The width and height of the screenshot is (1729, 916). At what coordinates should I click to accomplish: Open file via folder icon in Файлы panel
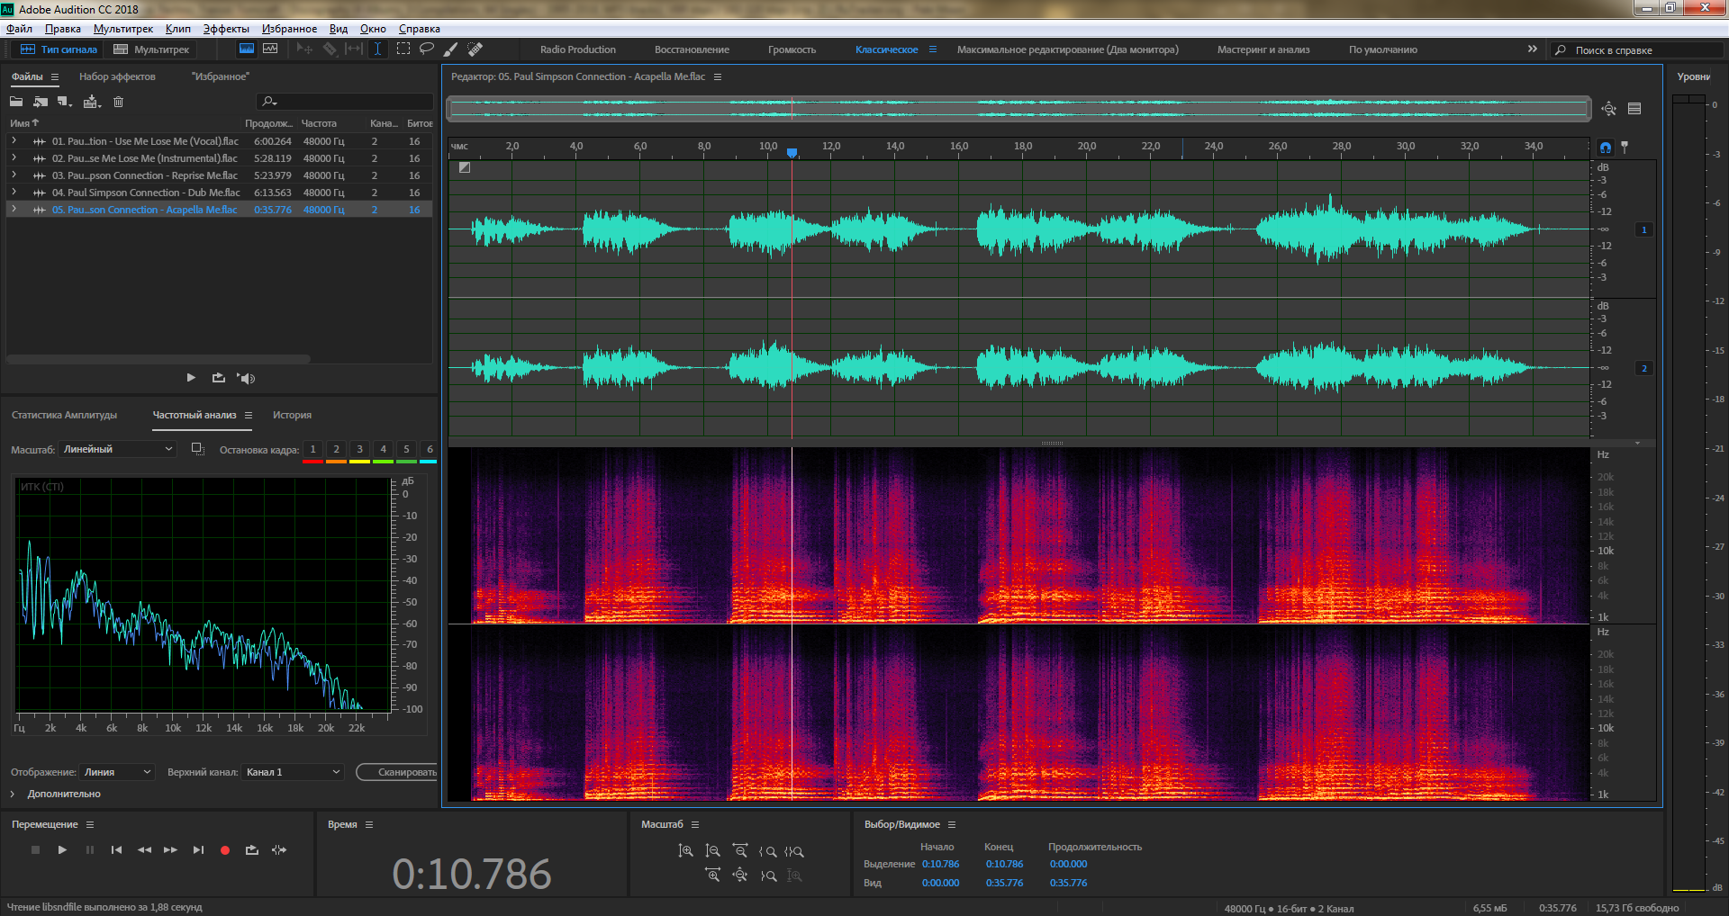16,102
